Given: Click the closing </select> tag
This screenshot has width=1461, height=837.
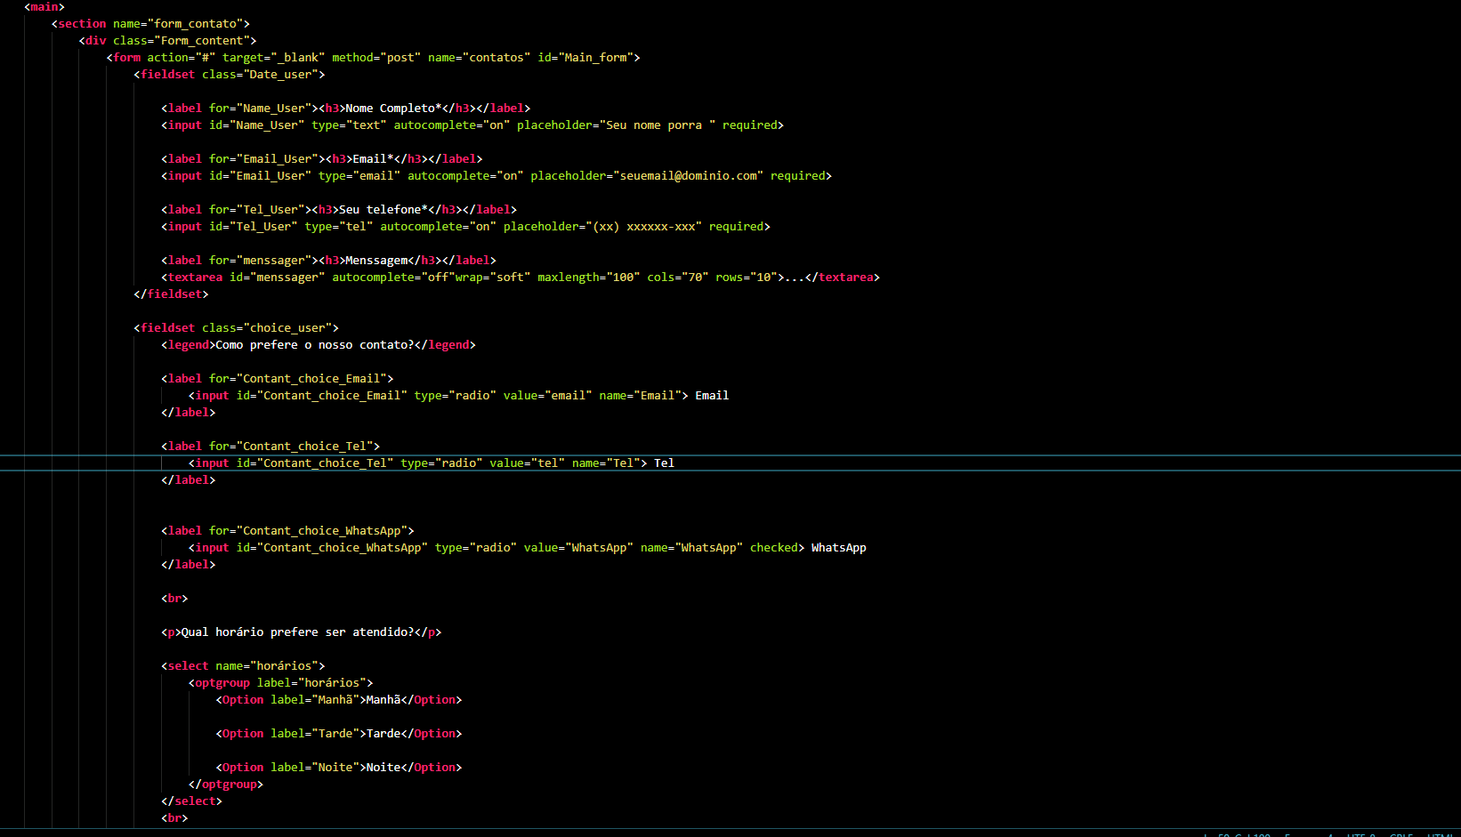Looking at the screenshot, I should 191,801.
